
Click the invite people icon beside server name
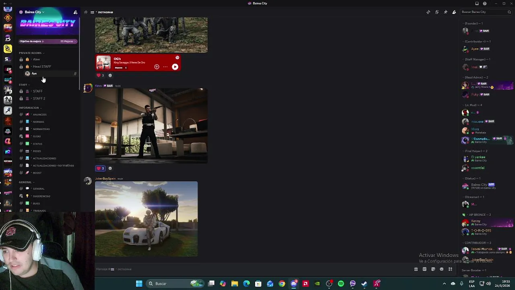75,12
